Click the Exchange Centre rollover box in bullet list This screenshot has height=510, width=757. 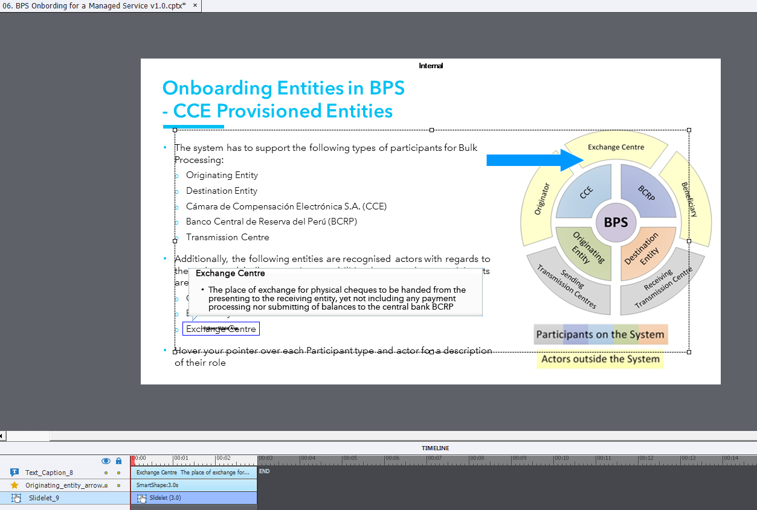click(x=221, y=329)
